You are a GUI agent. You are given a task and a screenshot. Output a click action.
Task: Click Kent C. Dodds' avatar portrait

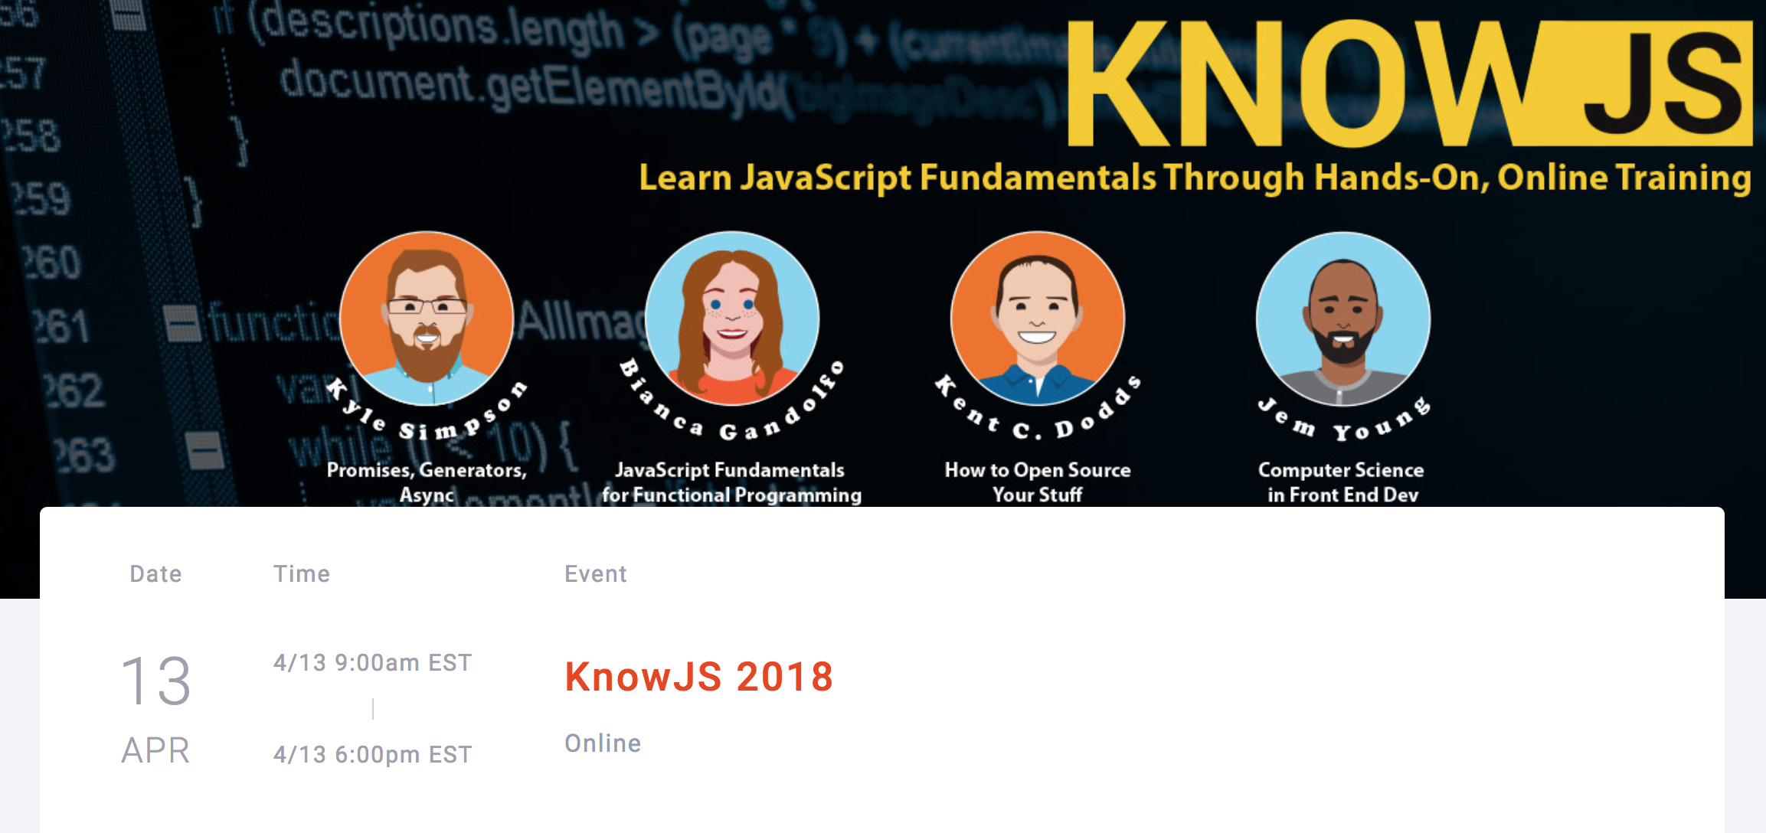click(x=1038, y=317)
